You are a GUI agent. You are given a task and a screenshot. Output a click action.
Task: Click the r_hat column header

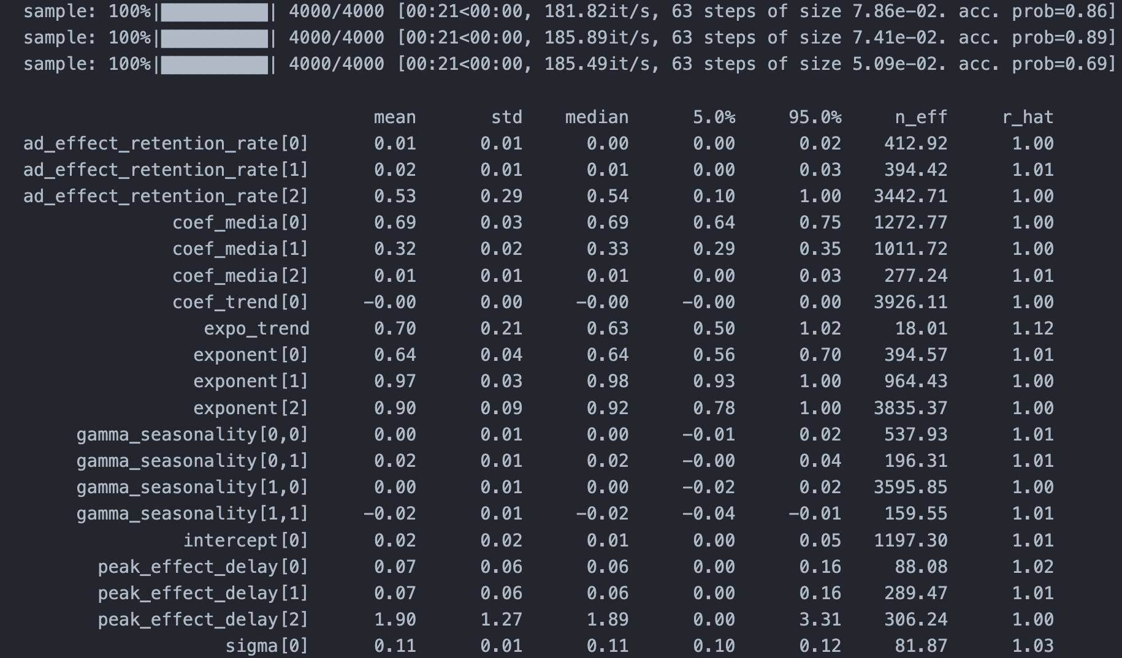(1028, 117)
